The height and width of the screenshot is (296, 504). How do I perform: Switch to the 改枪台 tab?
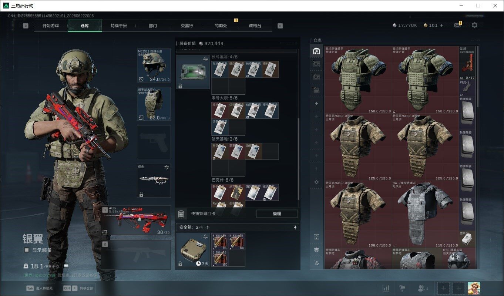point(255,26)
